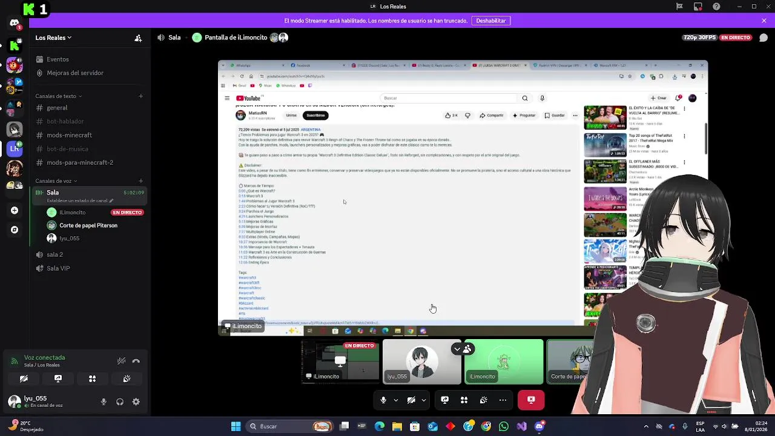Image resolution: width=775 pixels, height=436 pixels.
Task: Click share screen in call controls bar
Action: tap(445, 400)
